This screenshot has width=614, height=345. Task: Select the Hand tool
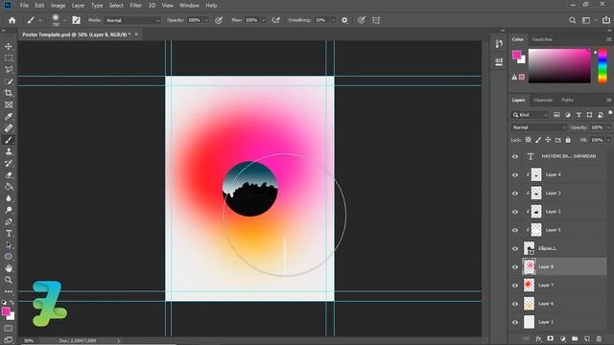(x=9, y=268)
